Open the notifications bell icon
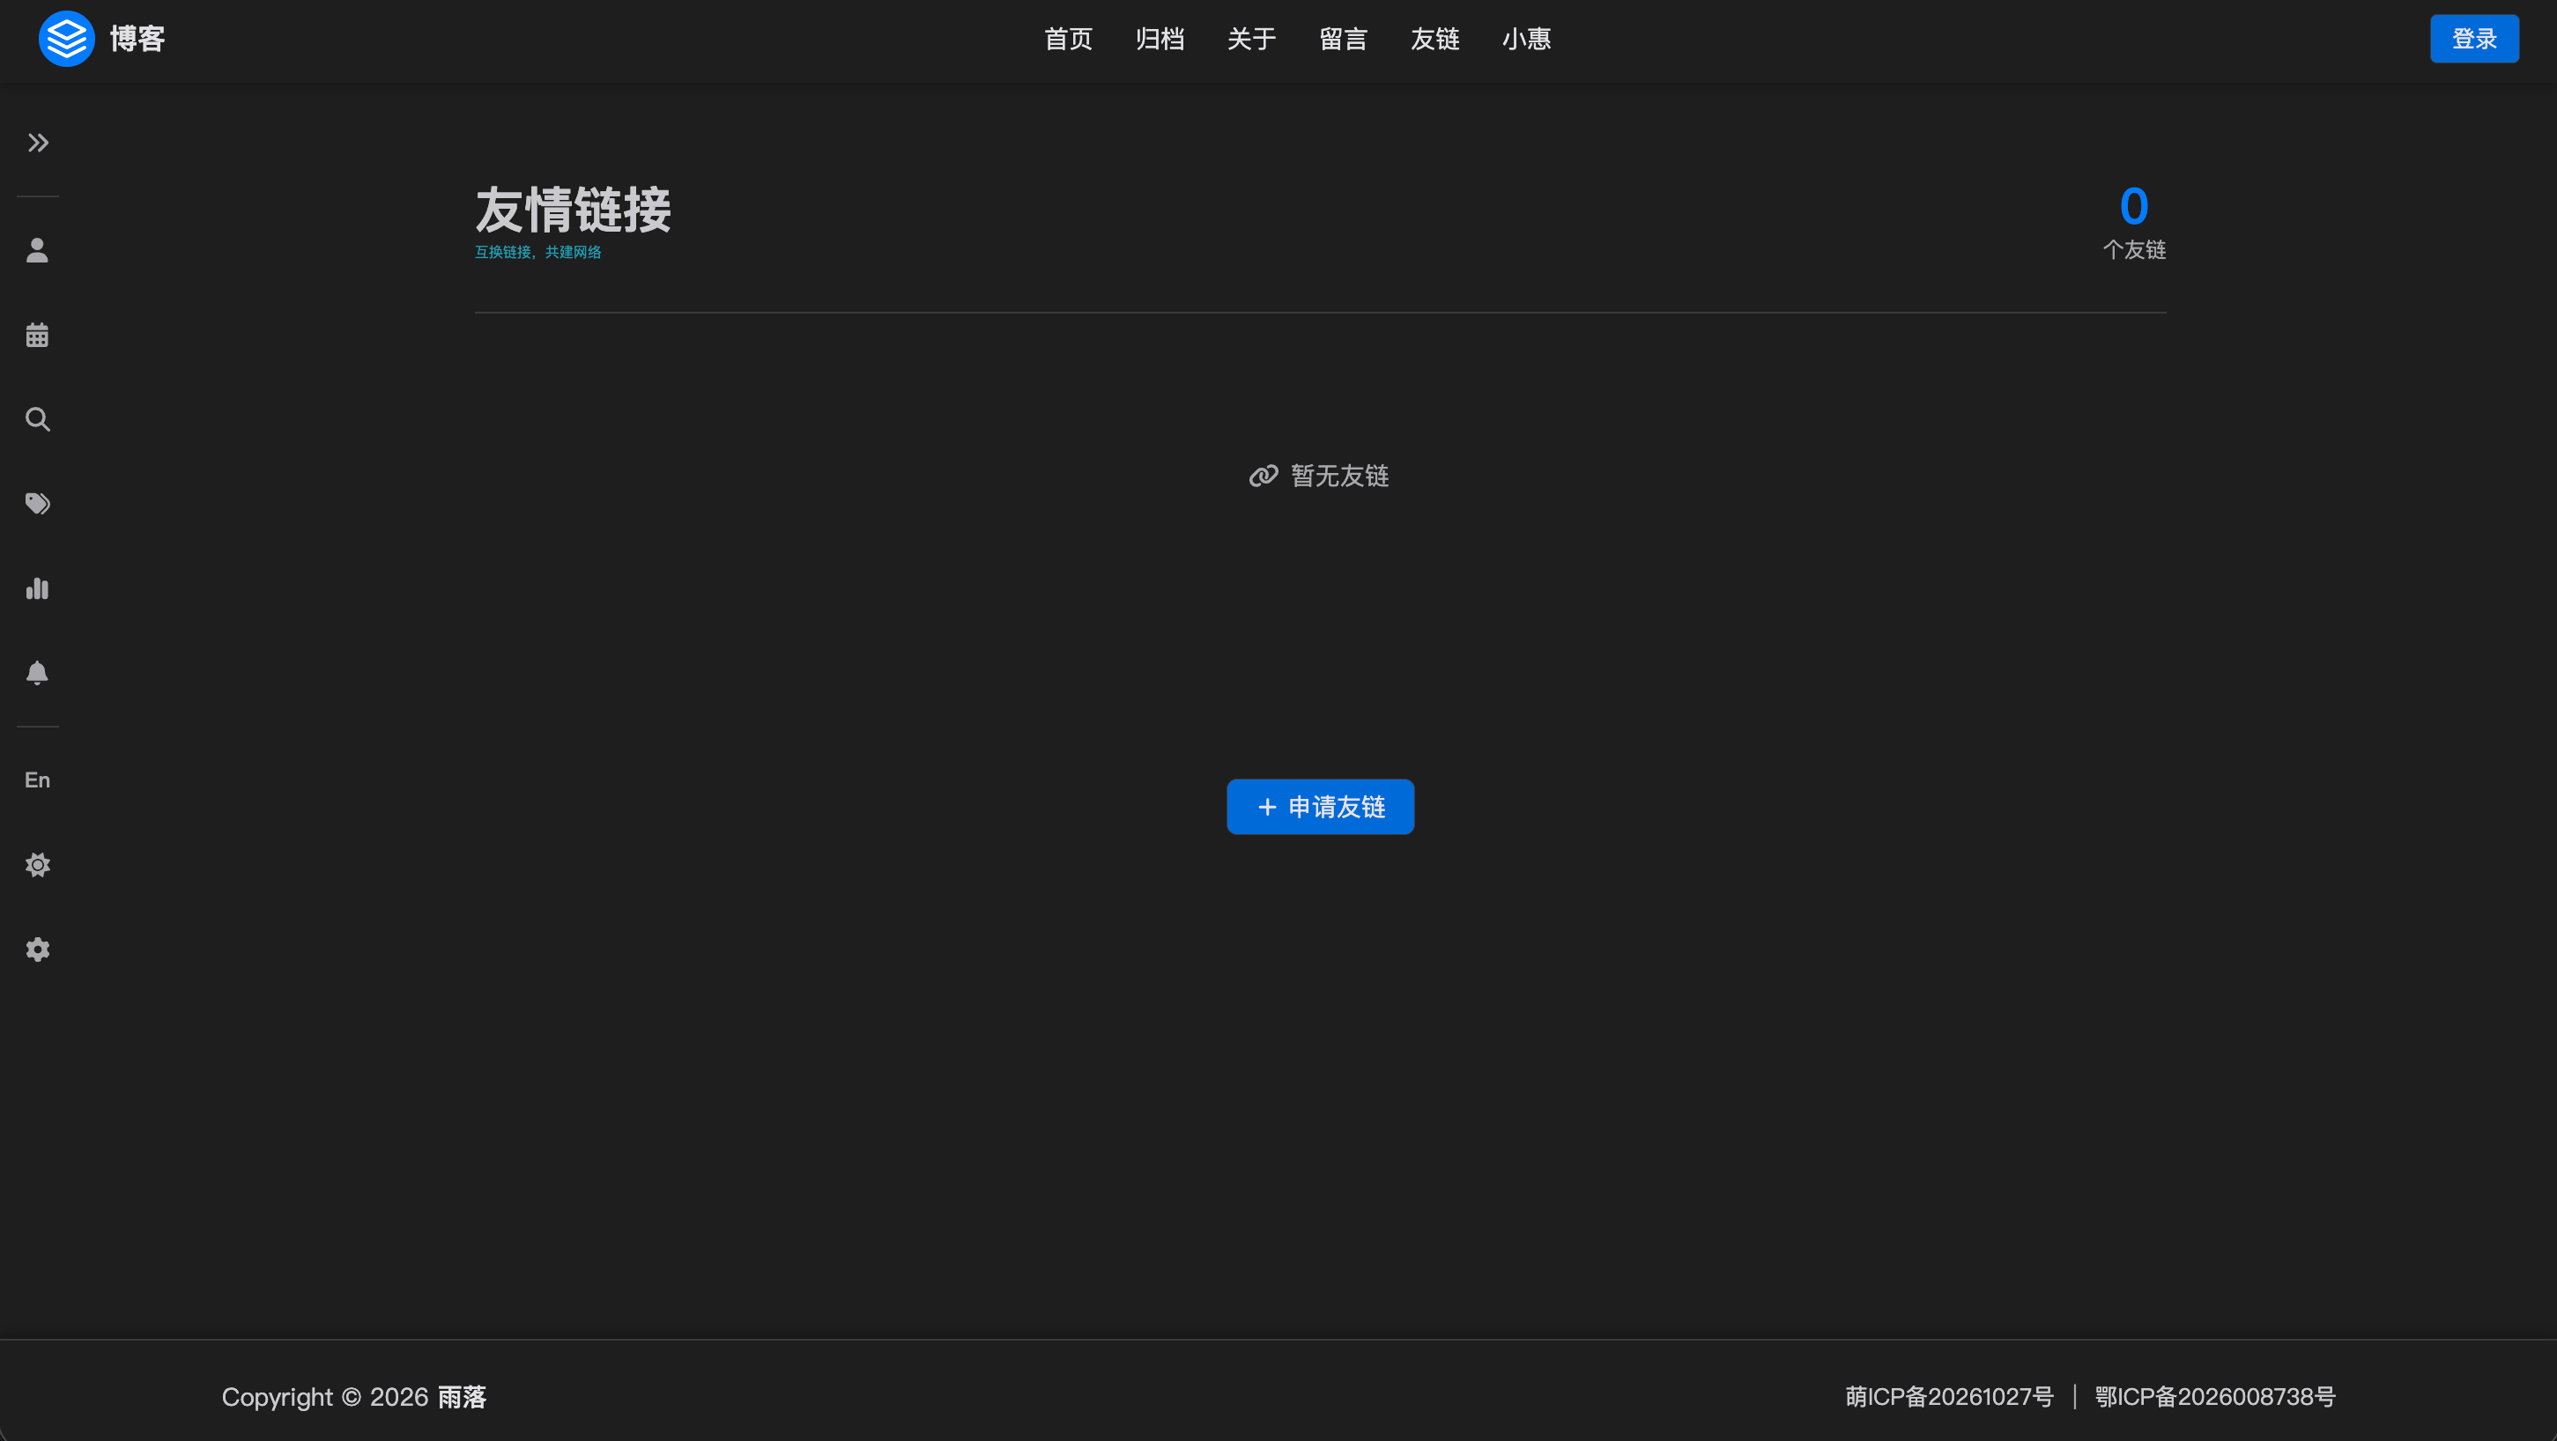 pyautogui.click(x=38, y=673)
